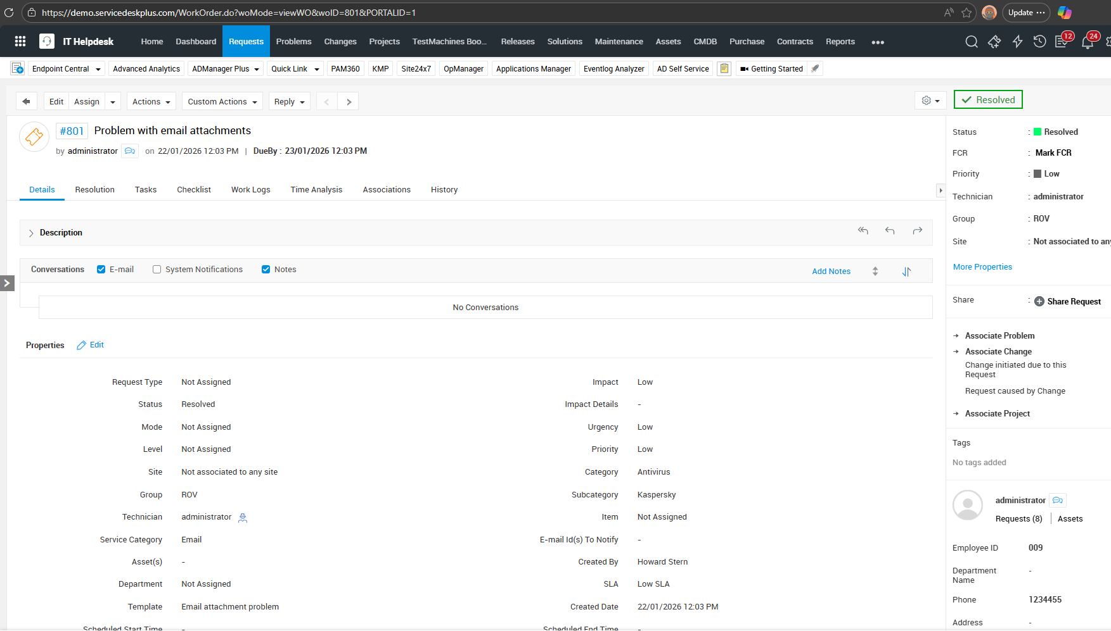
Task: Expand the left side panel arrow
Action: [7, 283]
